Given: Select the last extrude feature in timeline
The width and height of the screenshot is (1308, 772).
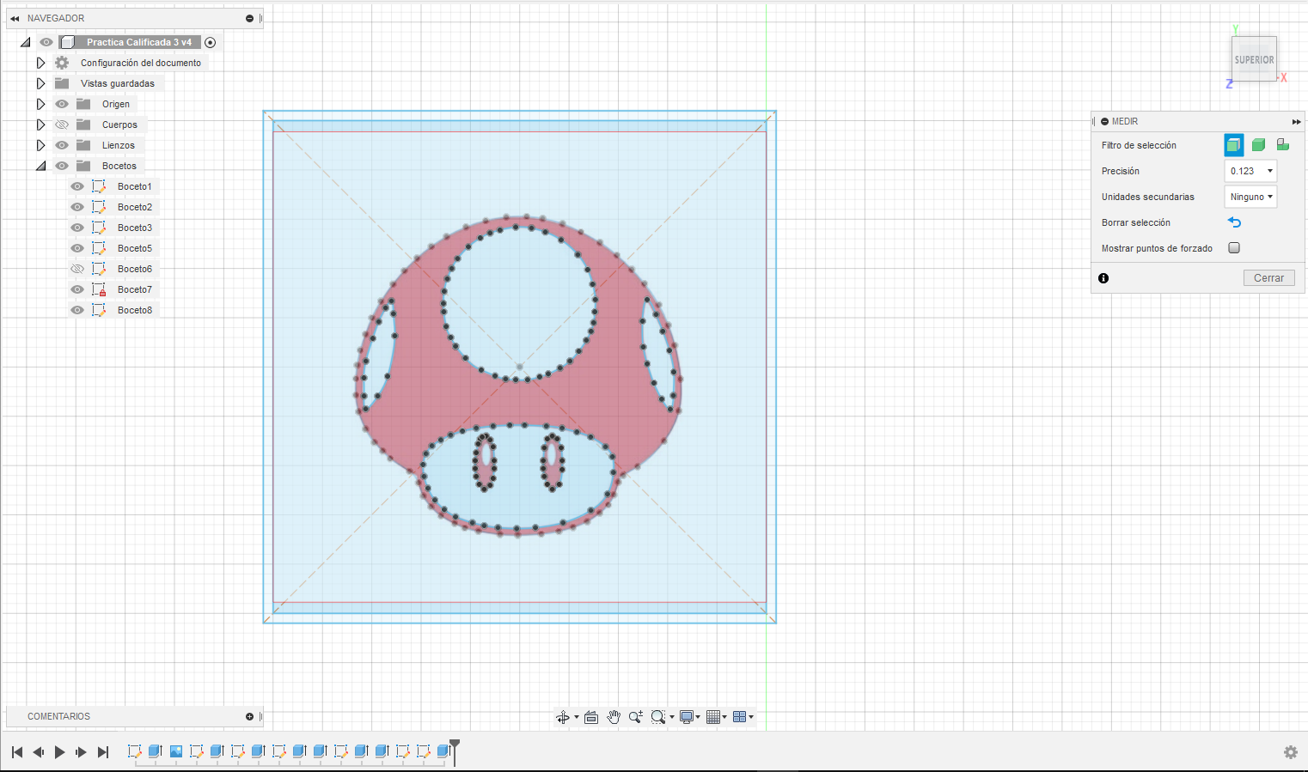Looking at the screenshot, I should [x=443, y=751].
